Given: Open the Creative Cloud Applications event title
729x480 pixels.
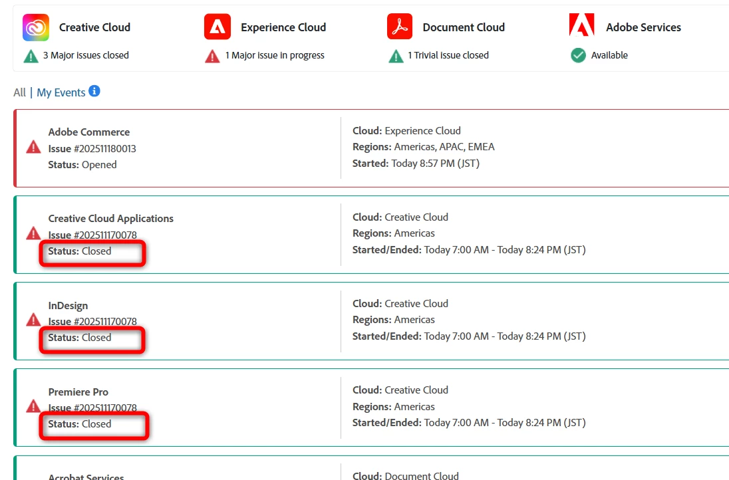Looking at the screenshot, I should click(111, 218).
